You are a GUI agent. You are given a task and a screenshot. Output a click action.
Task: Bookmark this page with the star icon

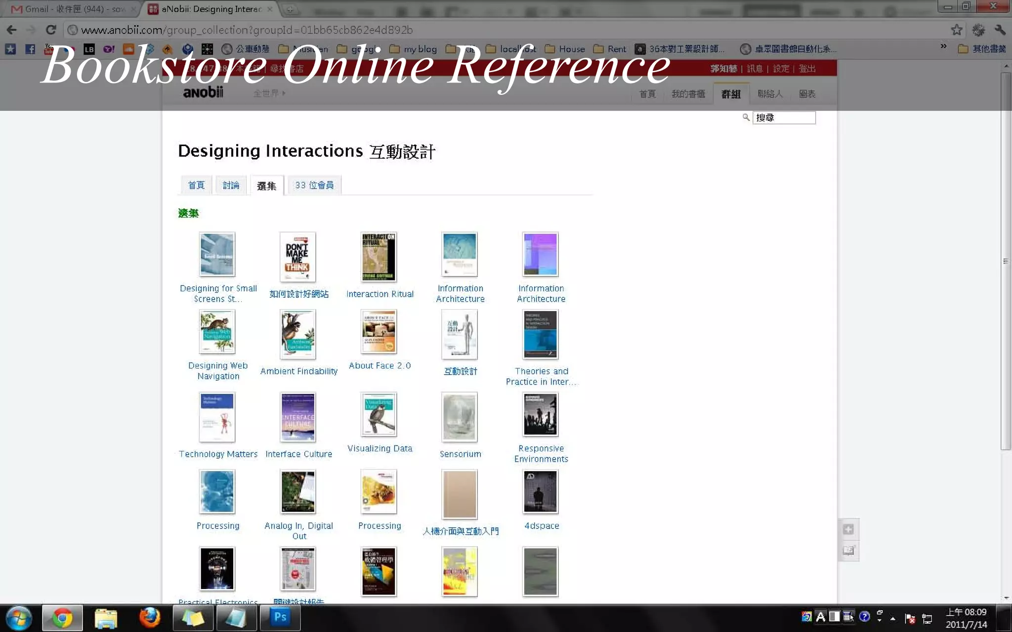(957, 30)
